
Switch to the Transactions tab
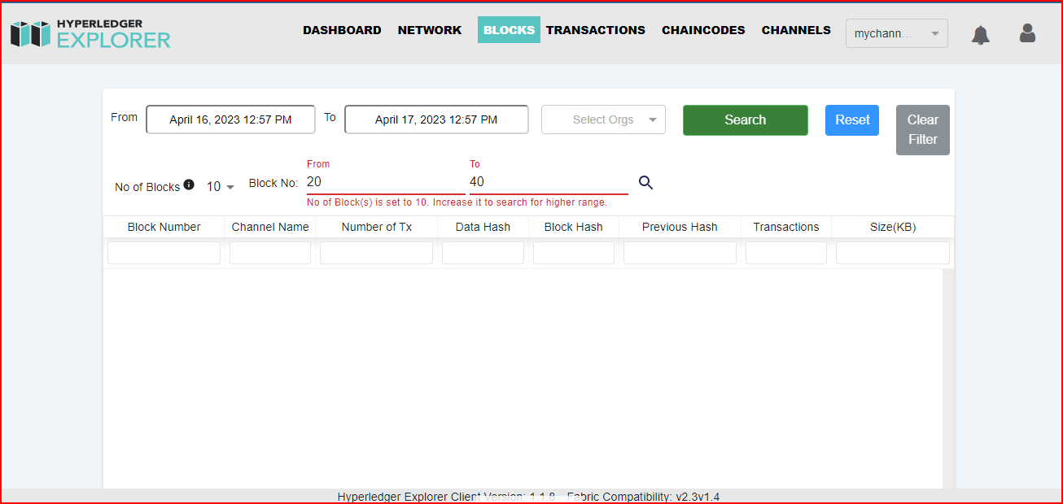click(x=596, y=30)
